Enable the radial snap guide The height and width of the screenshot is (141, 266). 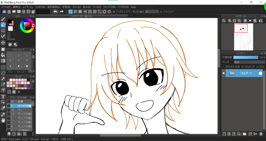[90, 12]
